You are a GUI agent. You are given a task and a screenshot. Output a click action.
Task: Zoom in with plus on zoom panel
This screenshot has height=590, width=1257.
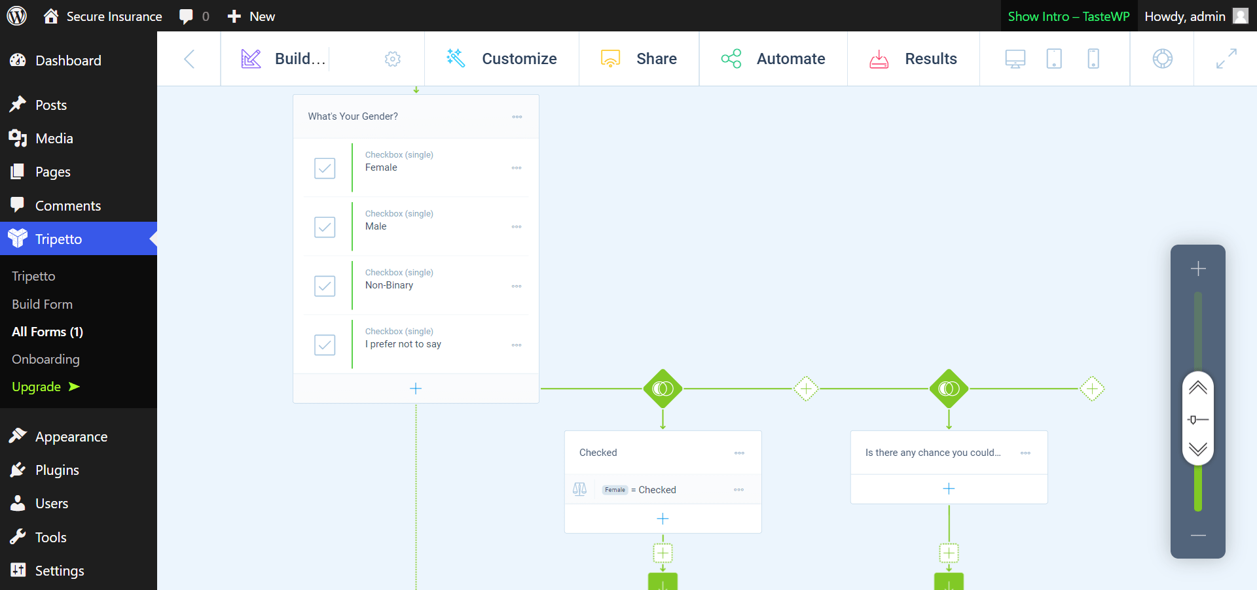pos(1198,268)
